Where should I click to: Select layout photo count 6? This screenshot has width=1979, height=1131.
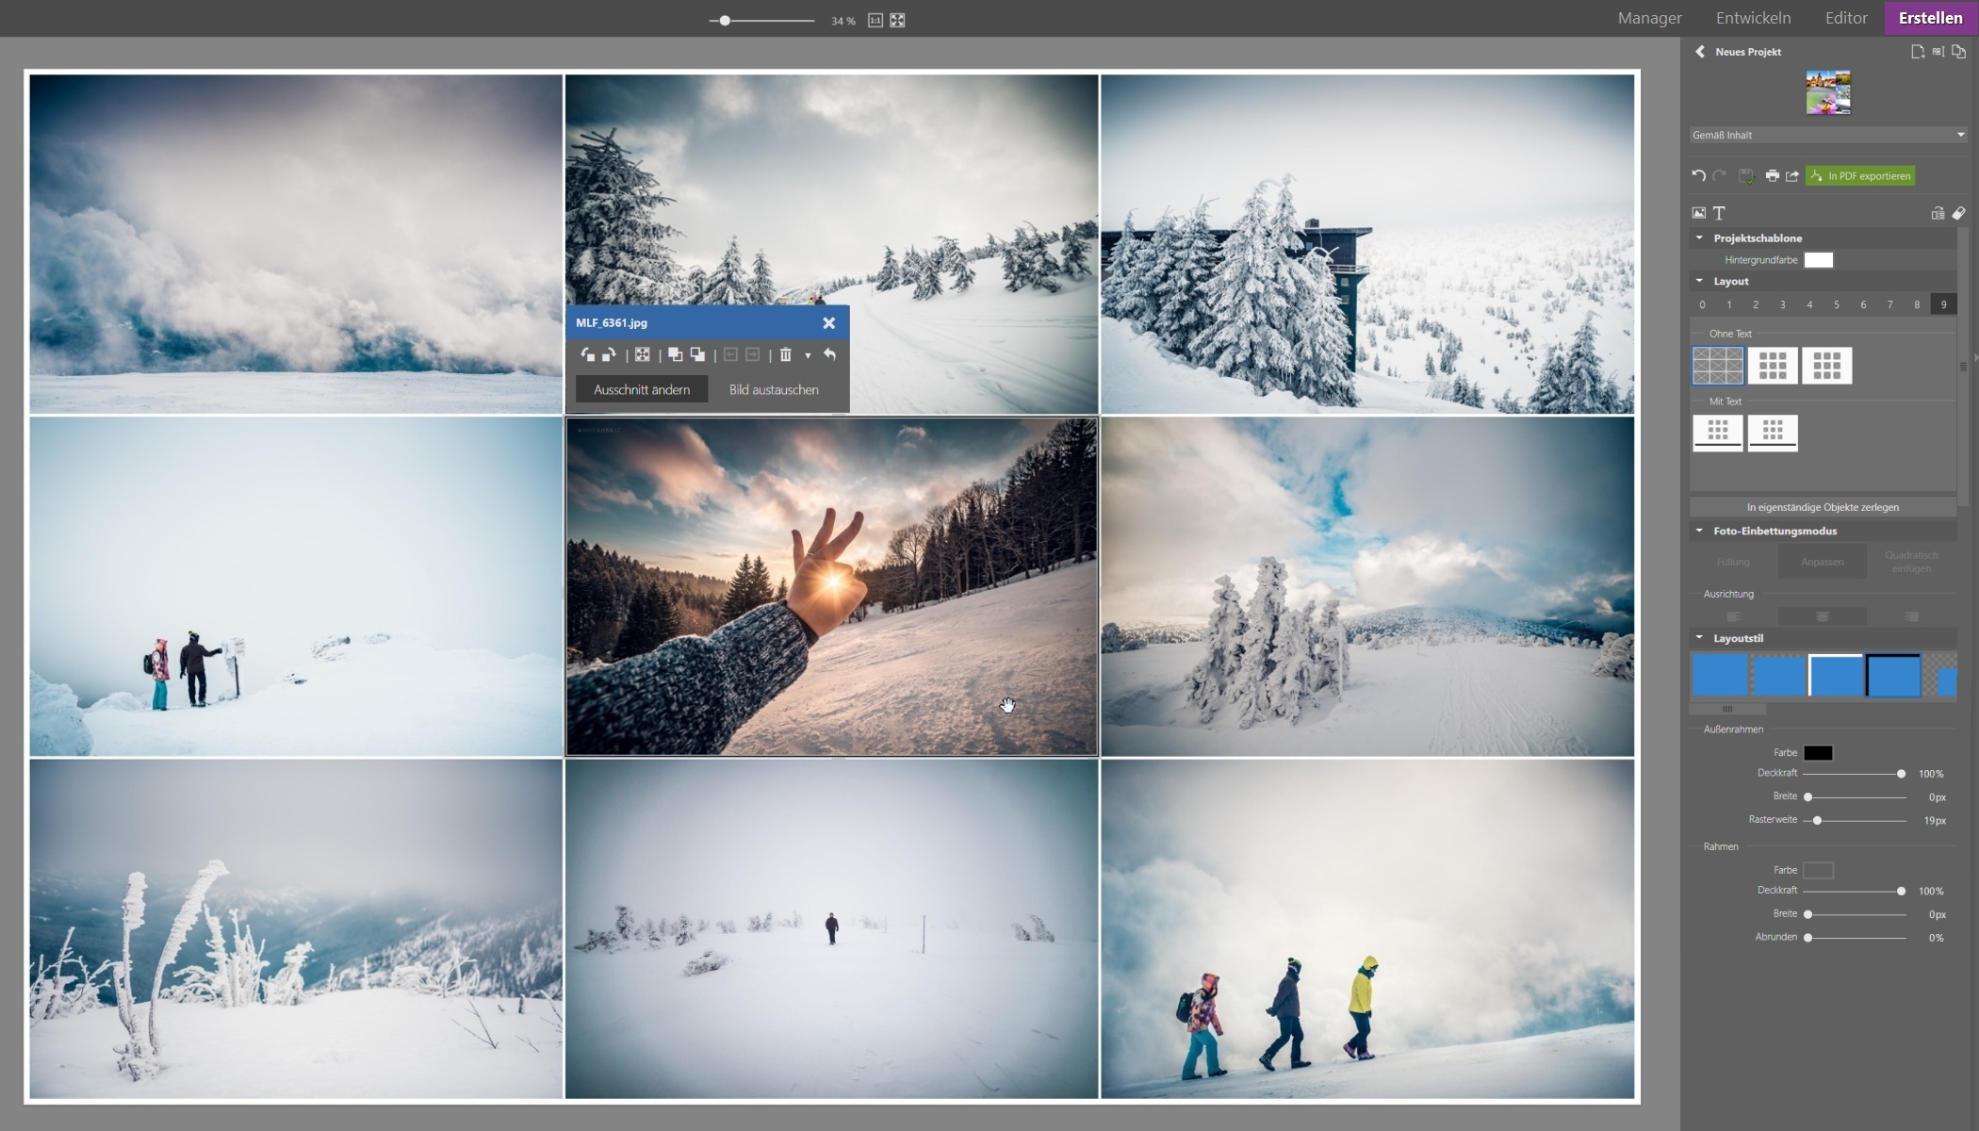(x=1863, y=304)
